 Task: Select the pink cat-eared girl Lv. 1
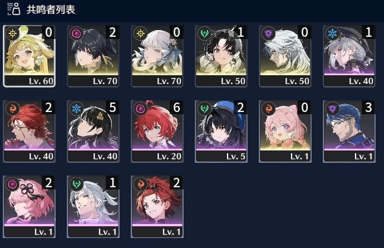285,132
